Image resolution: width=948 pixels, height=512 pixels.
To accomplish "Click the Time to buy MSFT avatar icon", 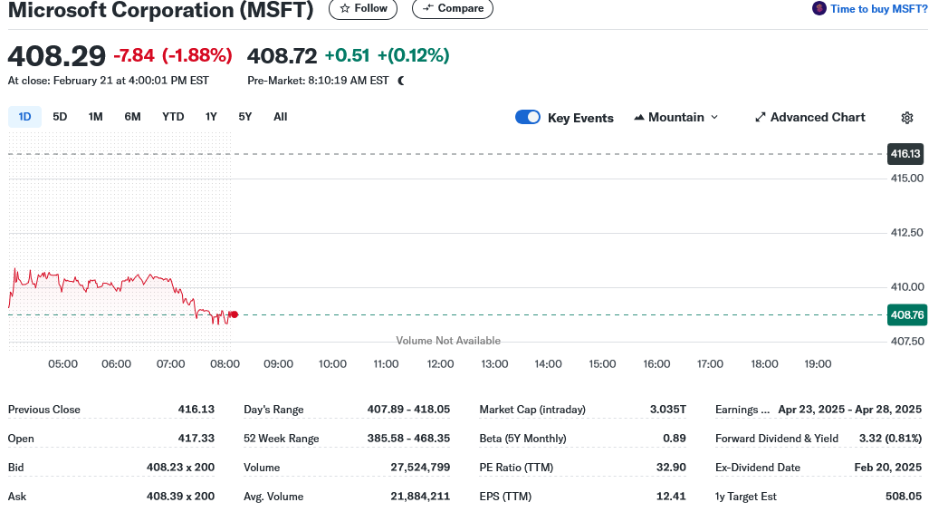I will point(819,8).
